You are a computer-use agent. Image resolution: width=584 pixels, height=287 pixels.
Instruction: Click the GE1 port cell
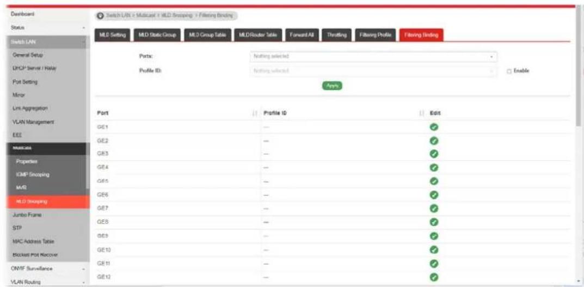coord(177,127)
